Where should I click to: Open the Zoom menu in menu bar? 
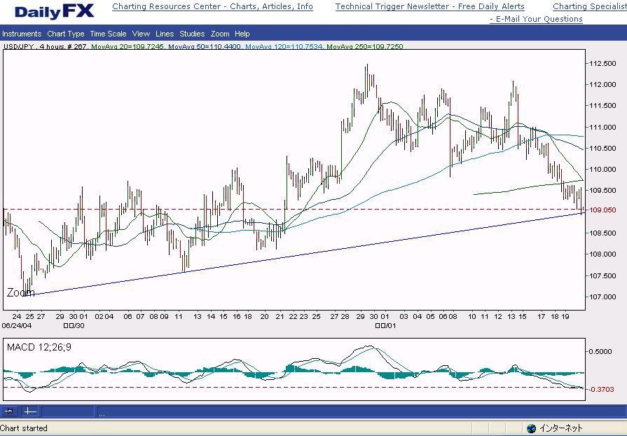pyautogui.click(x=220, y=34)
